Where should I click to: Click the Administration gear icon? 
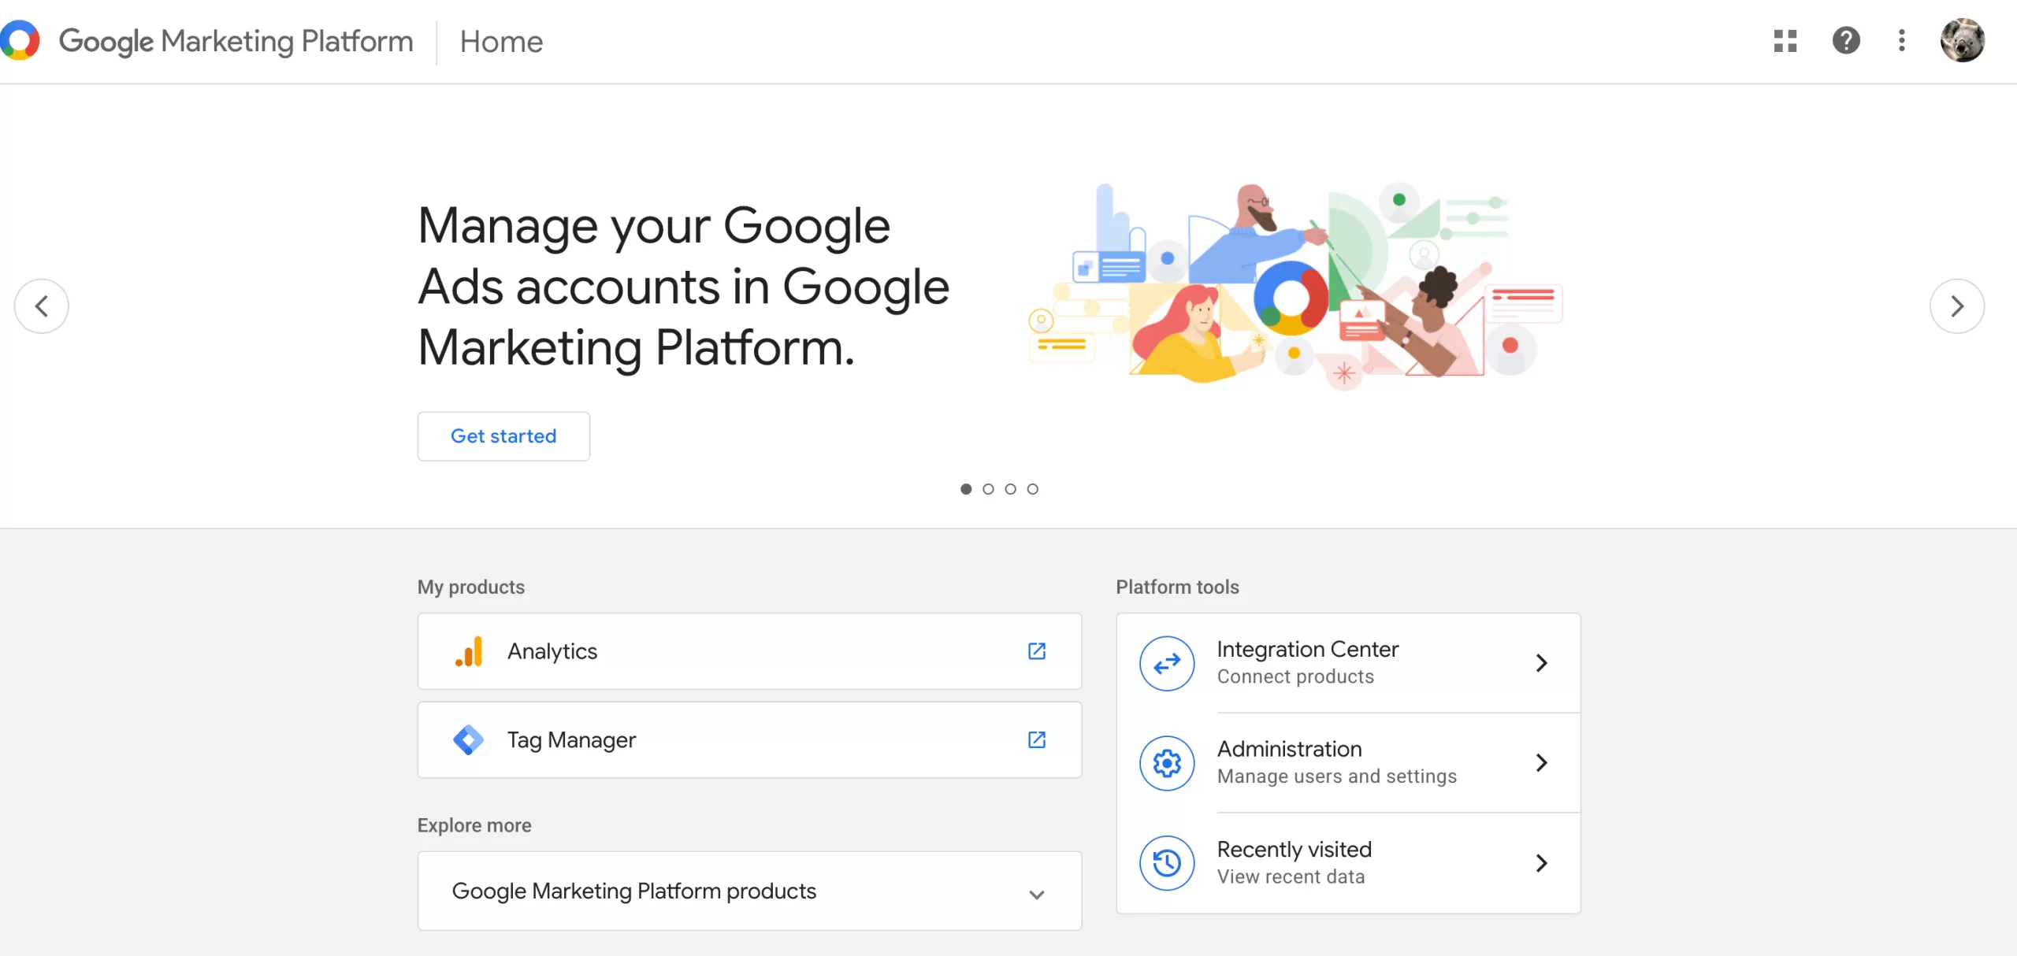1167,763
